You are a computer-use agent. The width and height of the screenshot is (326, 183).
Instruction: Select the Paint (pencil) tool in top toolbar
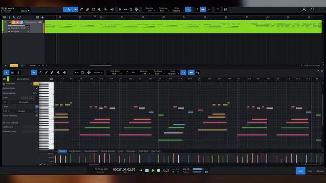(81, 9)
